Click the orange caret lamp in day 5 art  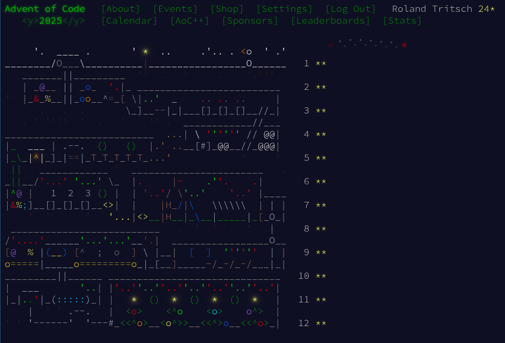(x=36, y=158)
